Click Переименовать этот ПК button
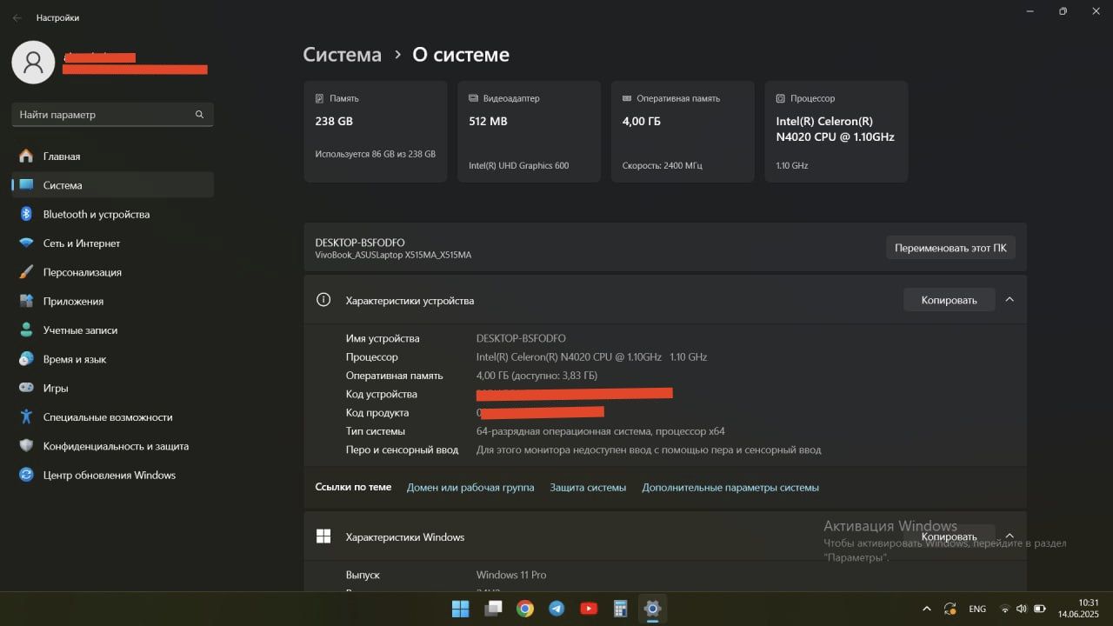This screenshot has width=1113, height=626. pyautogui.click(x=950, y=248)
